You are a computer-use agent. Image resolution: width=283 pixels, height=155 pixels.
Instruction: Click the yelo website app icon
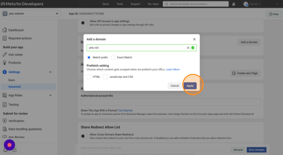pos(5,13)
